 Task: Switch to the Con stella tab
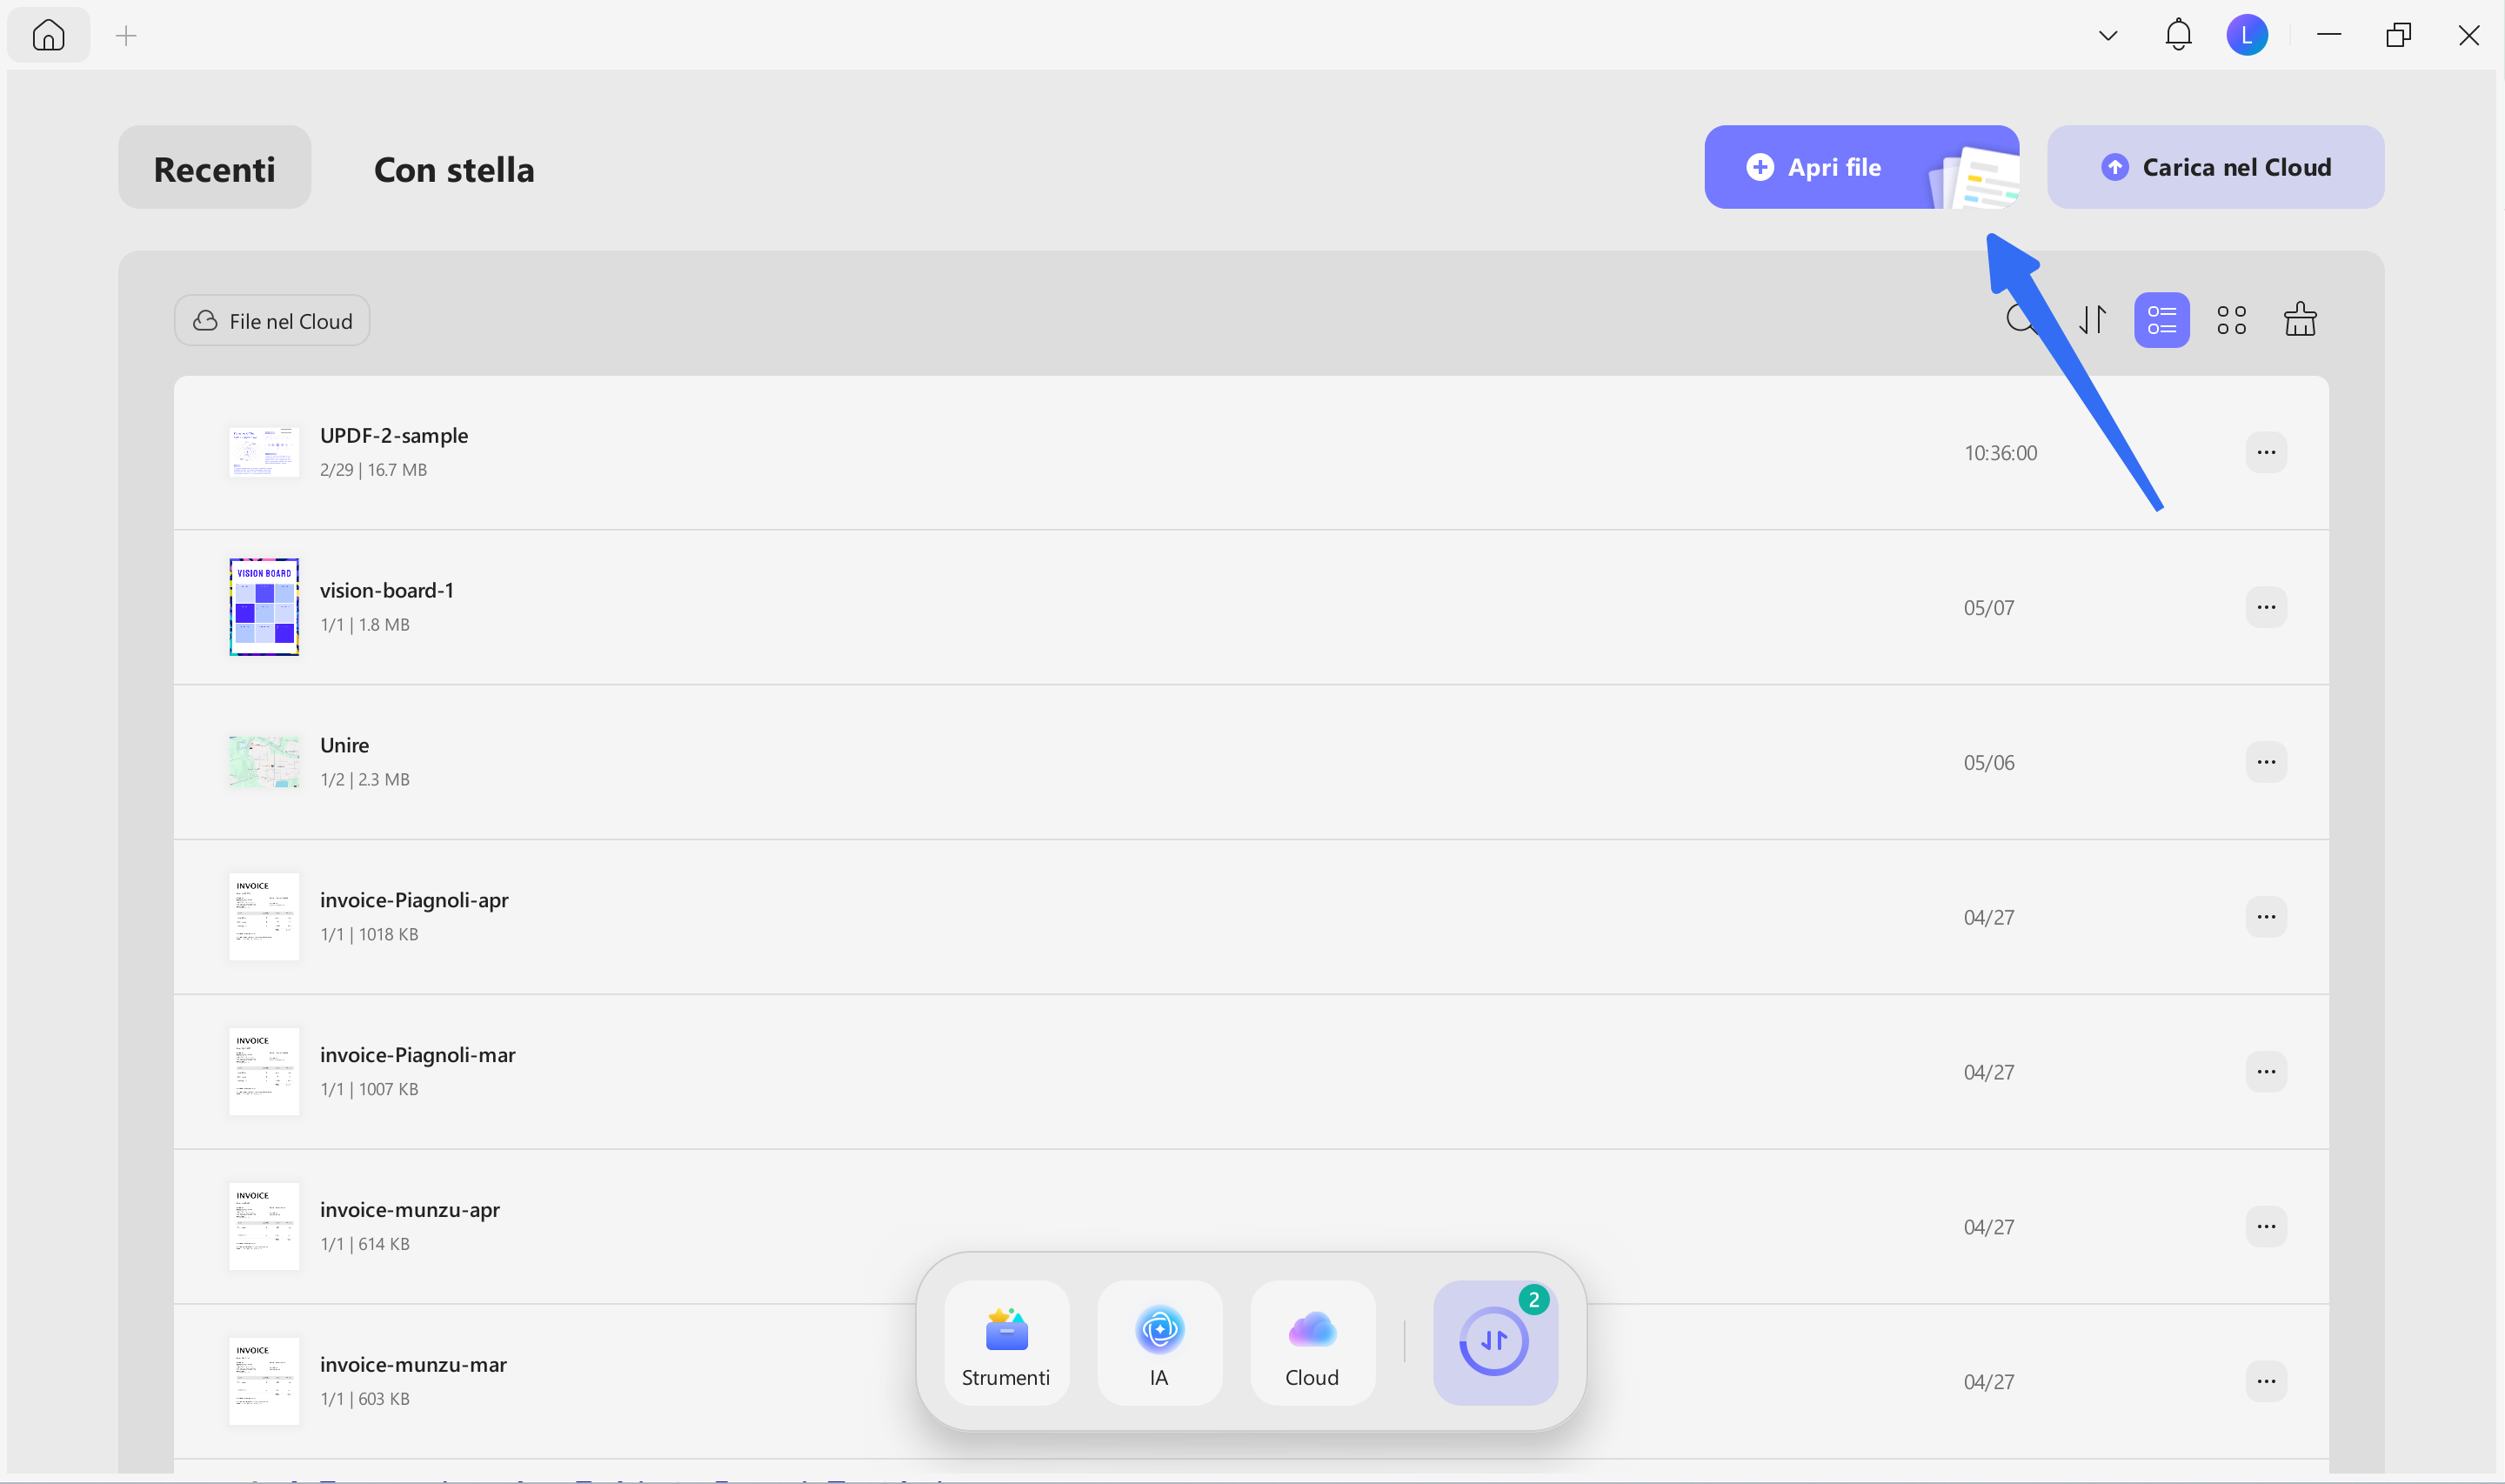click(454, 168)
